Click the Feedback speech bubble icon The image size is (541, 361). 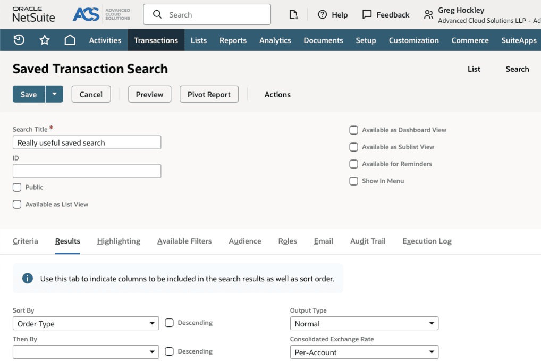367,14
